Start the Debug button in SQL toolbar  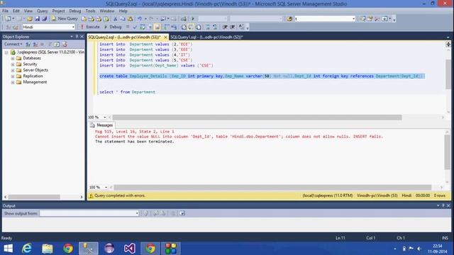click(113, 27)
